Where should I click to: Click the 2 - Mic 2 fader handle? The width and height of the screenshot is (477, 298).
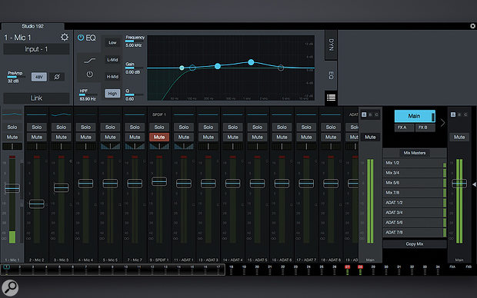(x=36, y=204)
